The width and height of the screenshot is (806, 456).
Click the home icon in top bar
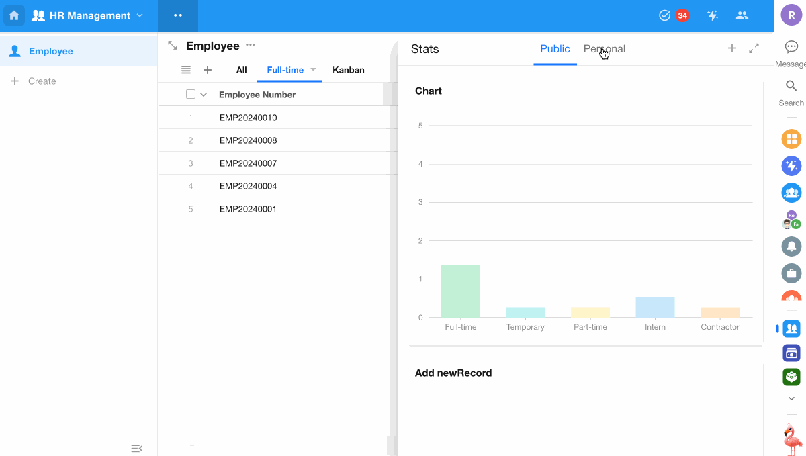click(x=14, y=15)
